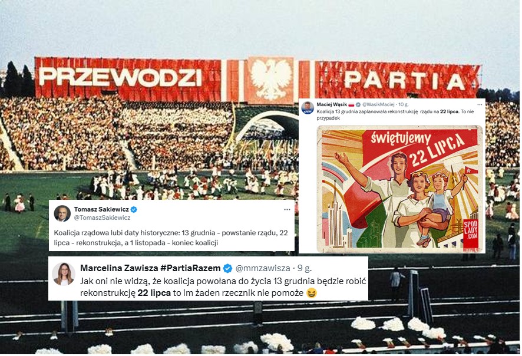522x356 pixels.
Task: Open Maciej Wąsik's profile avatar
Action: tap(308, 107)
